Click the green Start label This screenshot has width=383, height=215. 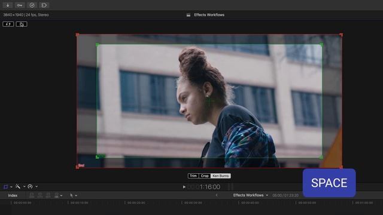[102, 155]
